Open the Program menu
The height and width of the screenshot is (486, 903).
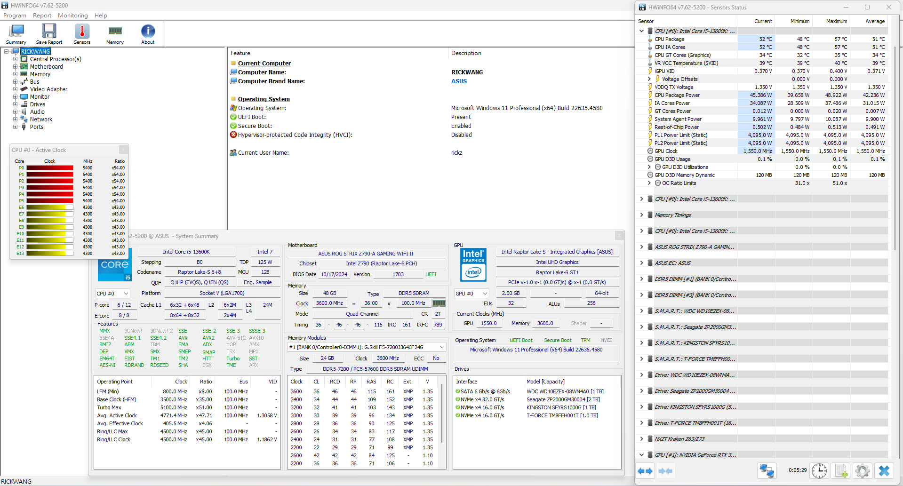click(15, 16)
